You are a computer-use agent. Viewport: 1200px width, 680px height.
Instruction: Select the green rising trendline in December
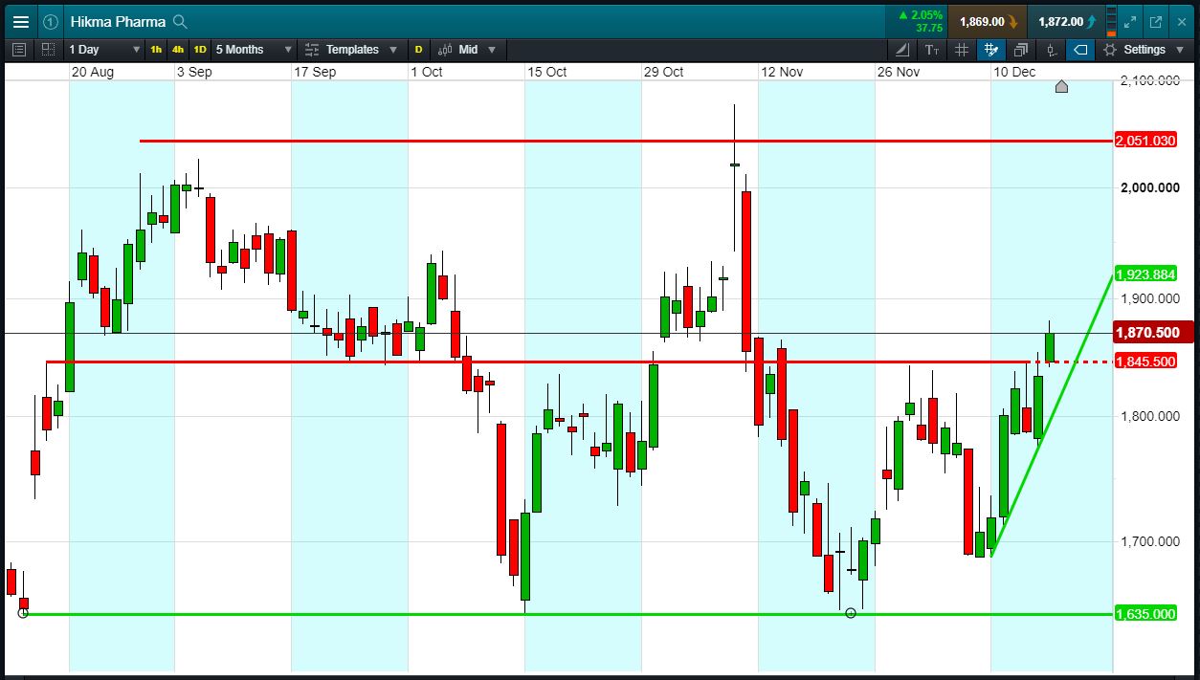click(1051, 417)
